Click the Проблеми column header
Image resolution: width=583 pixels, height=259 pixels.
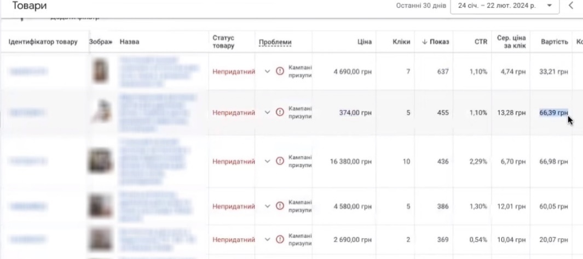click(275, 42)
